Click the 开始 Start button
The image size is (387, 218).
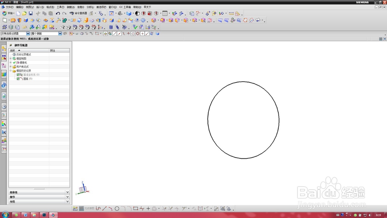pyautogui.click(x=8, y=13)
